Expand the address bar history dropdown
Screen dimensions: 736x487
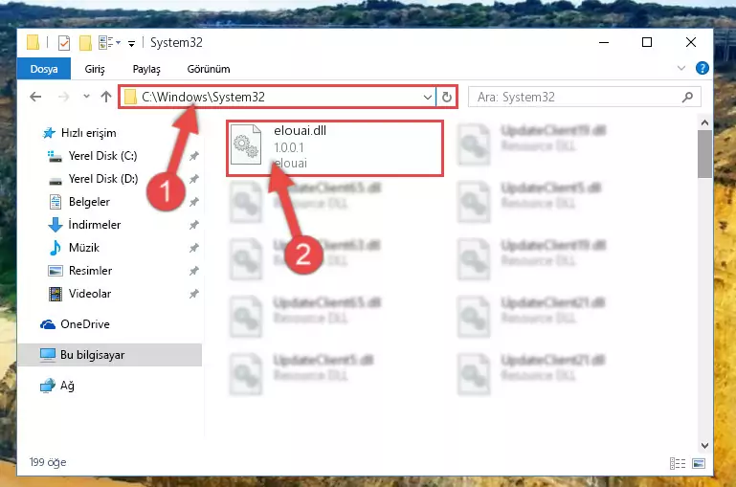point(427,98)
